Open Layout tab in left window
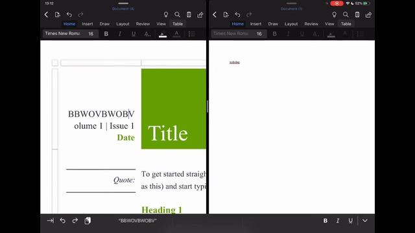The image size is (415, 233). point(123,24)
